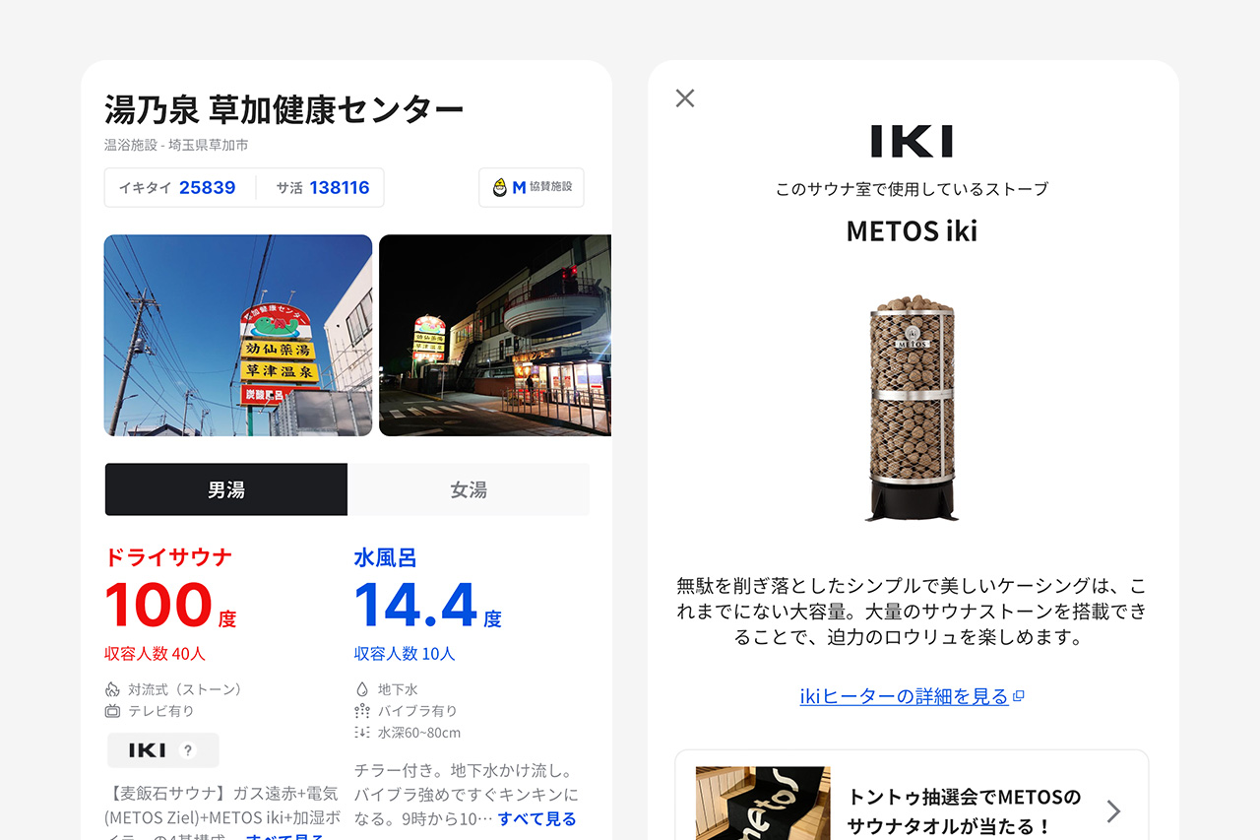Open the ikiヒーターの詳細を見る link
Screen dimensions: 1260x840
coord(905,696)
